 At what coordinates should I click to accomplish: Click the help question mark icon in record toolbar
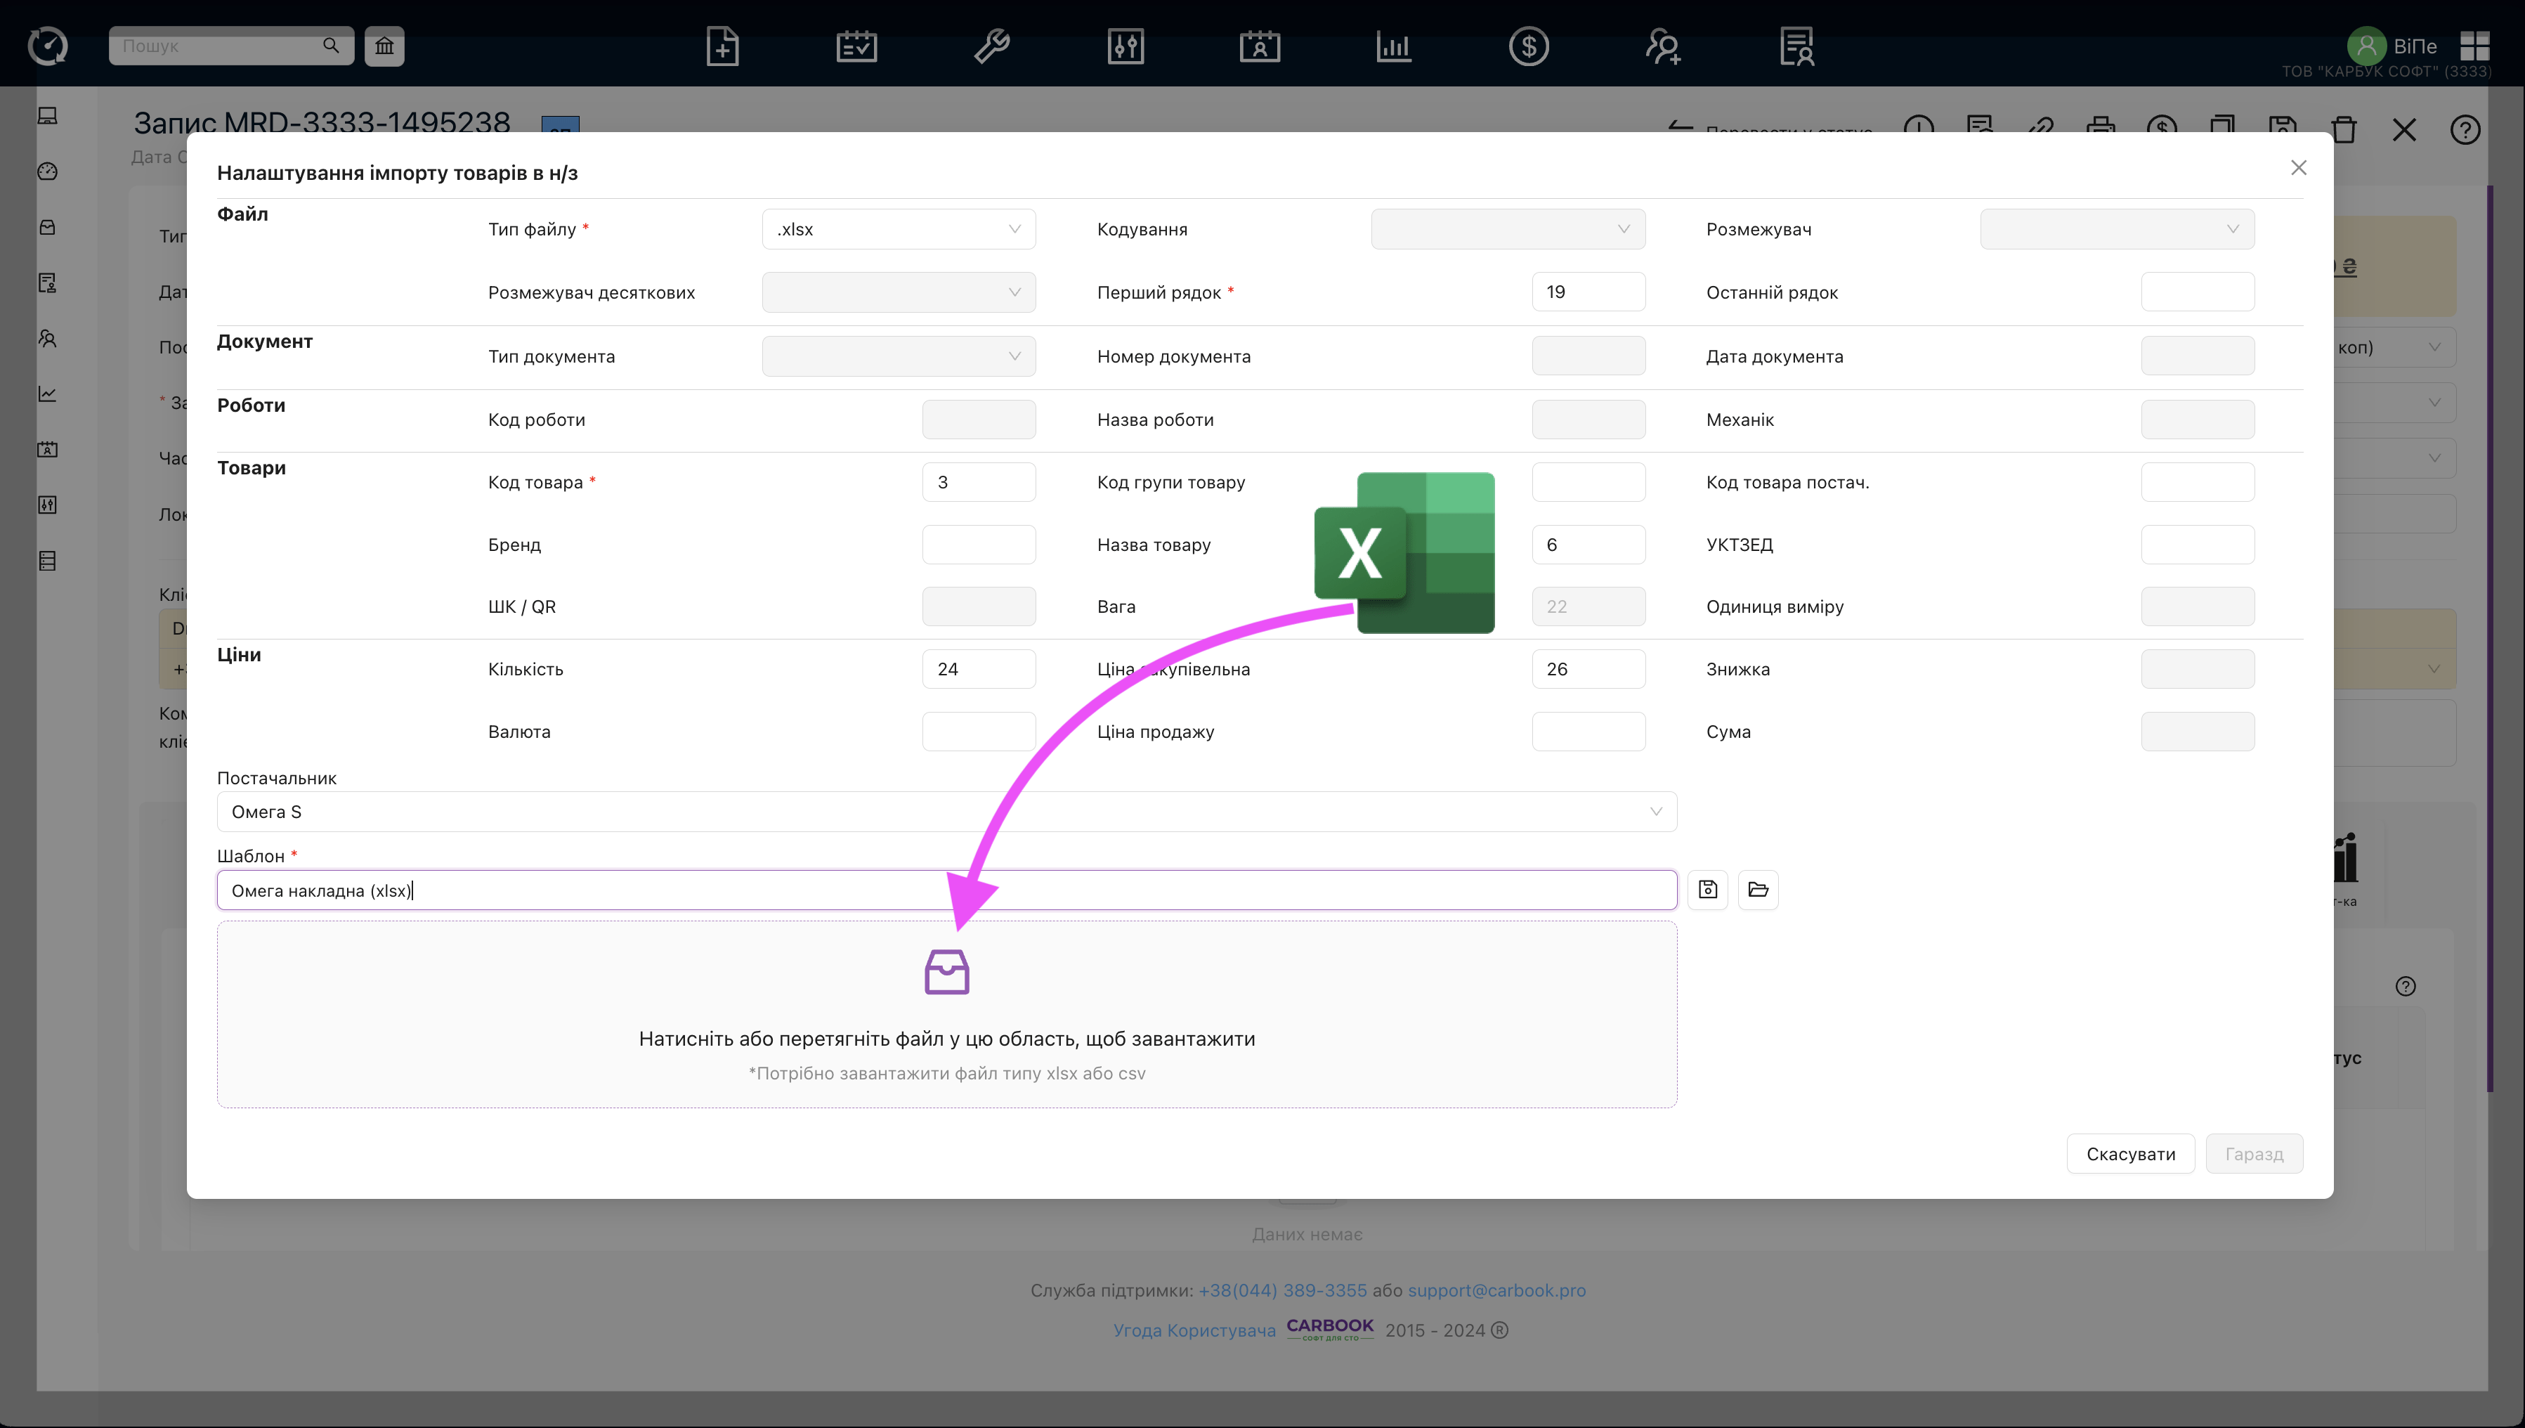[x=2465, y=129]
